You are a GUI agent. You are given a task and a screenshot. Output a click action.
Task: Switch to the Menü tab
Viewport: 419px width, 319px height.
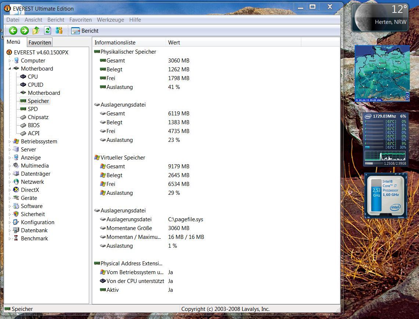click(14, 42)
